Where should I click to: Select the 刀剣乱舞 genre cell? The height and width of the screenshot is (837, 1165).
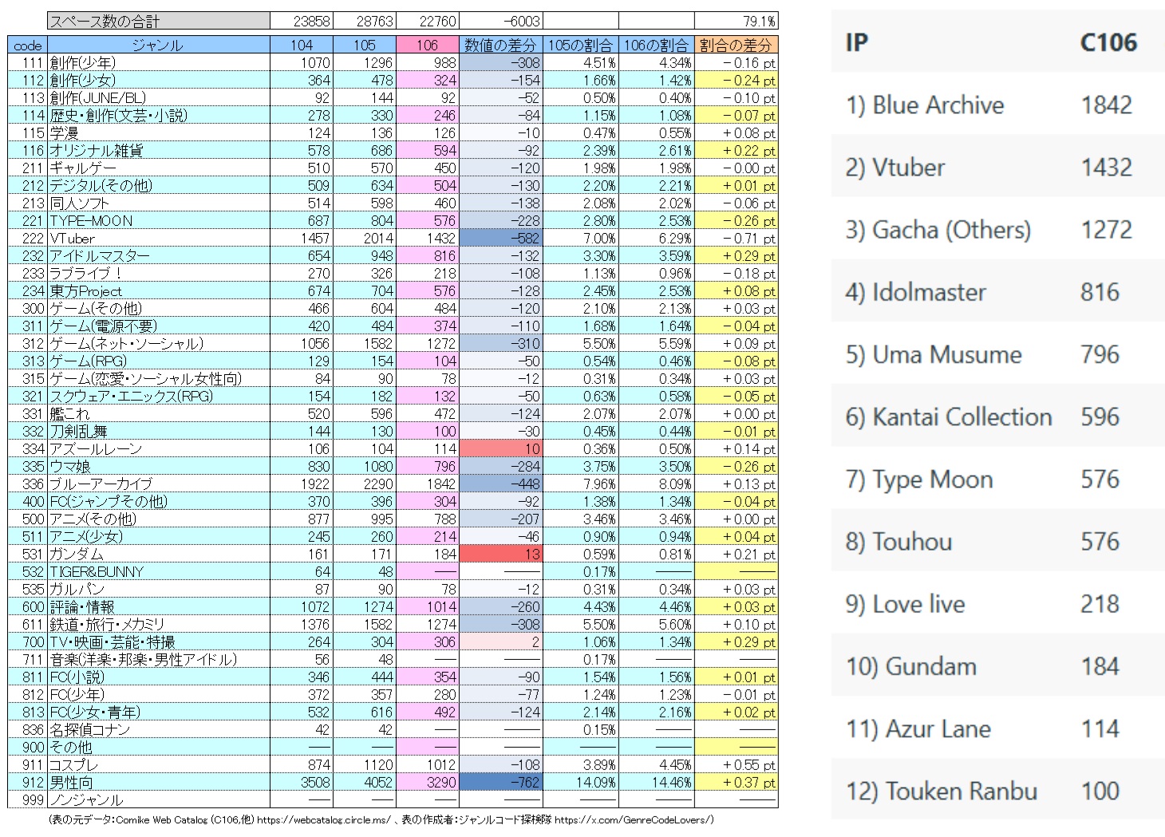pyautogui.click(x=158, y=431)
